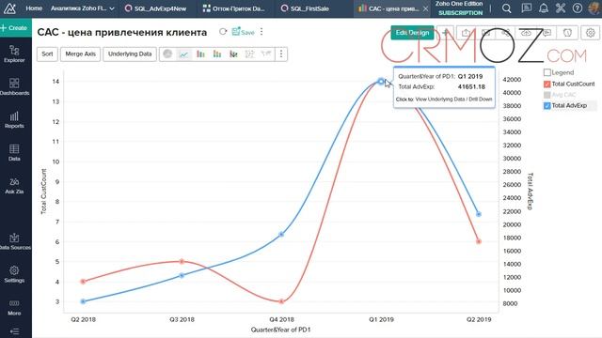This screenshot has height=338, width=602.
Task: Select the map chart type
Action: [x=266, y=54]
